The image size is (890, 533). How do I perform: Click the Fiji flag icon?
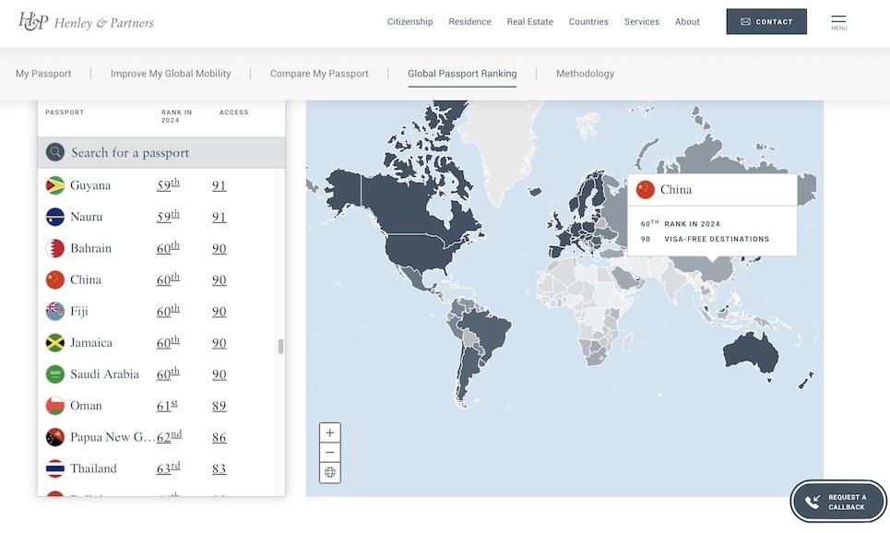[x=55, y=311]
